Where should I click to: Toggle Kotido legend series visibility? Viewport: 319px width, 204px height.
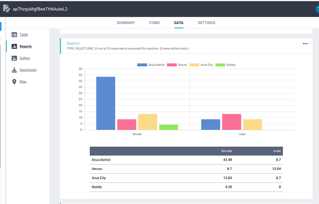[x=225, y=65]
